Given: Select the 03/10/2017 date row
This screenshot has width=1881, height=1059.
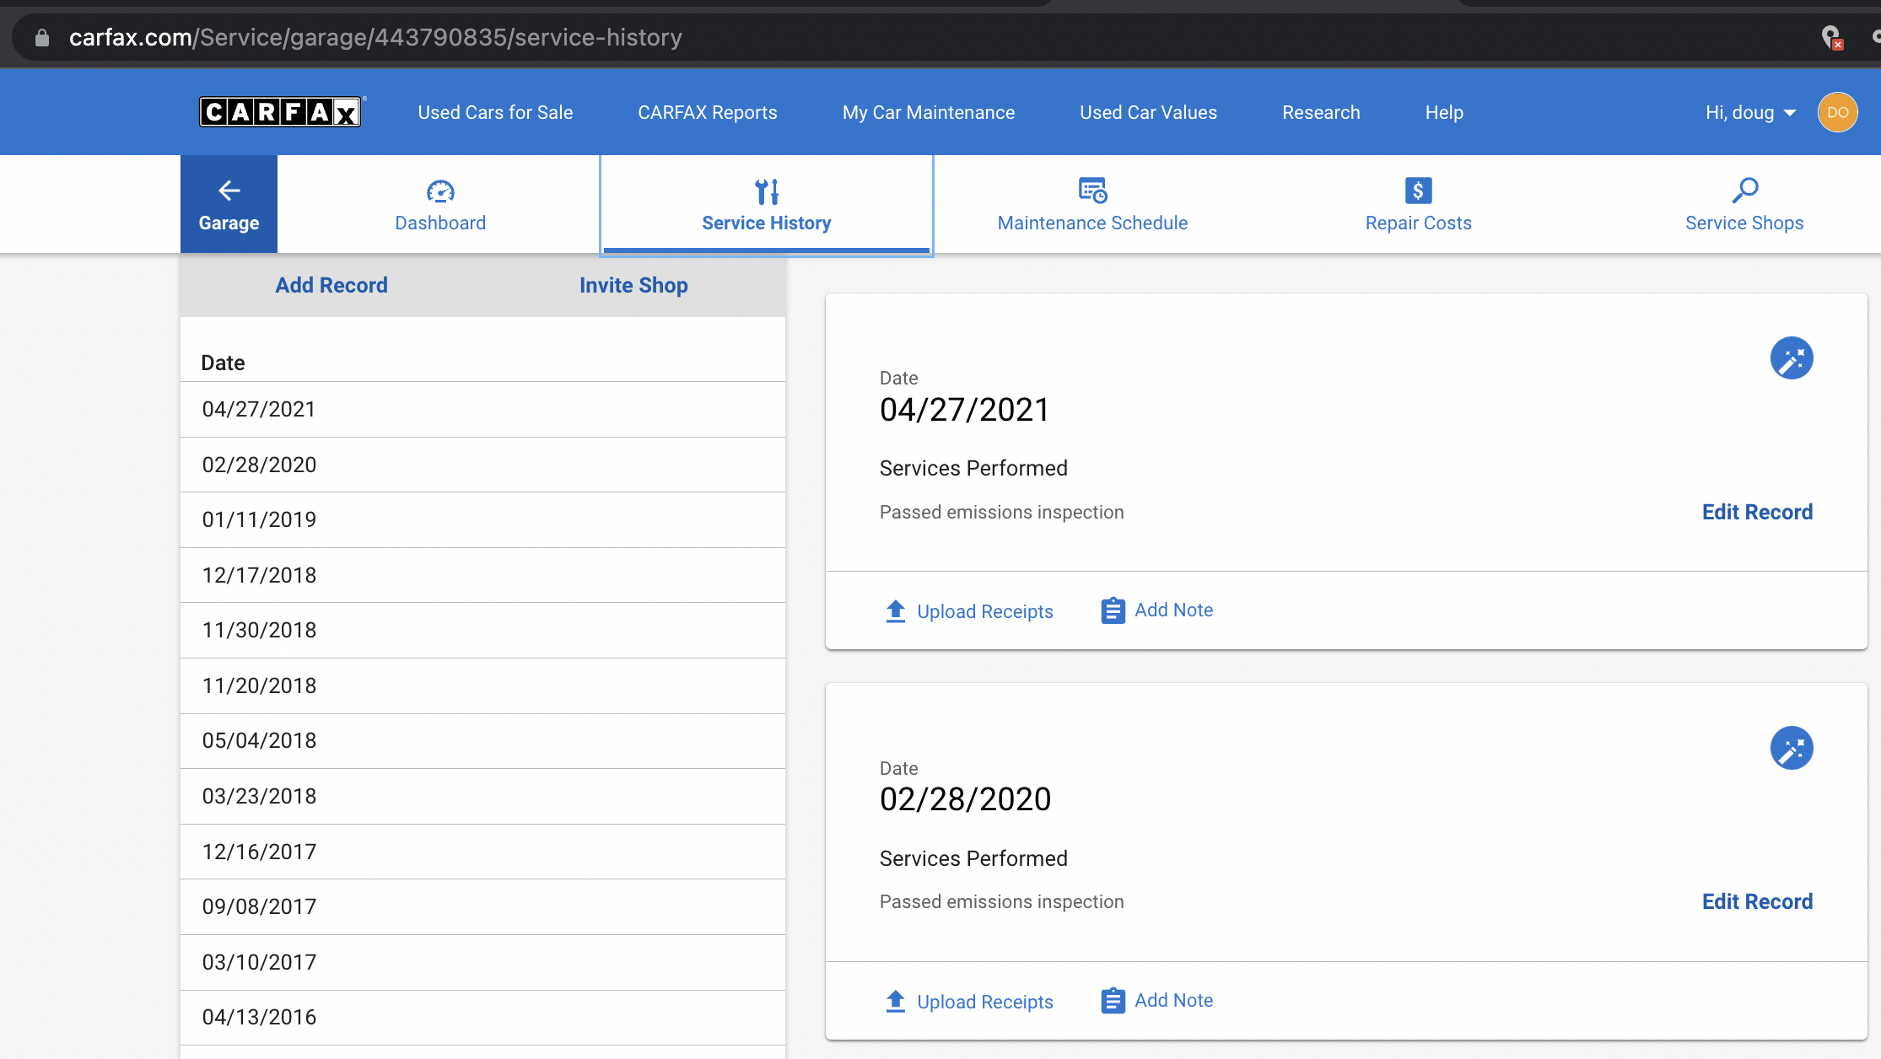Looking at the screenshot, I should 482,962.
